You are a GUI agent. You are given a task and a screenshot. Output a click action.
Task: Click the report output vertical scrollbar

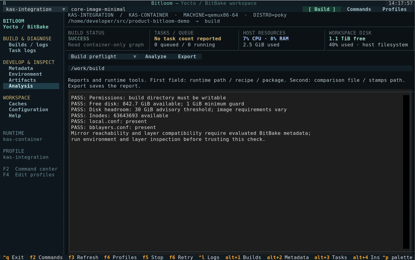[x=406, y=172]
